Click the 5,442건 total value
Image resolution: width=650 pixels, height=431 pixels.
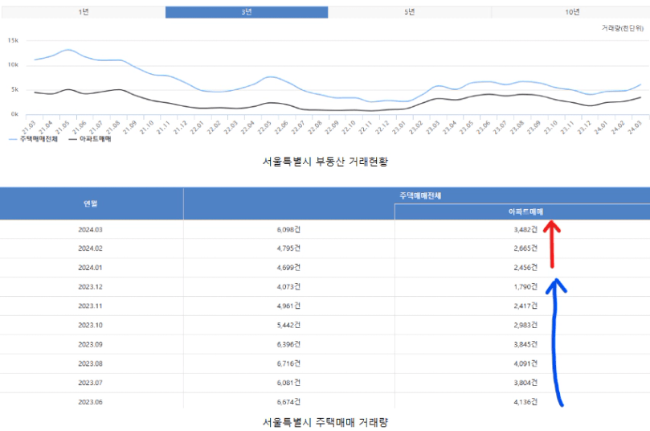pyautogui.click(x=288, y=325)
